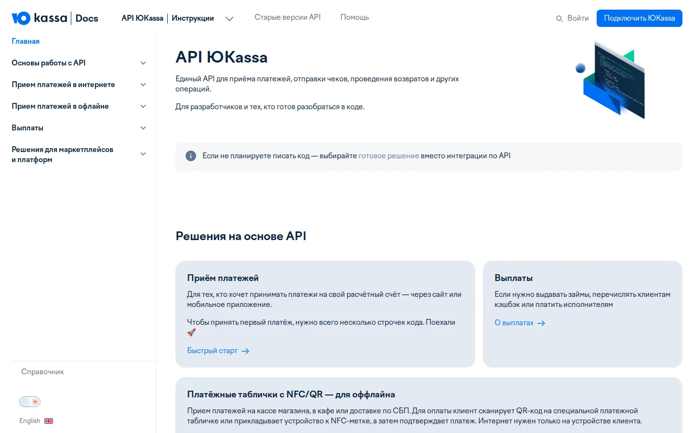Viewport: 694px width, 433px height.
Task: Open the готовое решение link
Action: pos(389,156)
